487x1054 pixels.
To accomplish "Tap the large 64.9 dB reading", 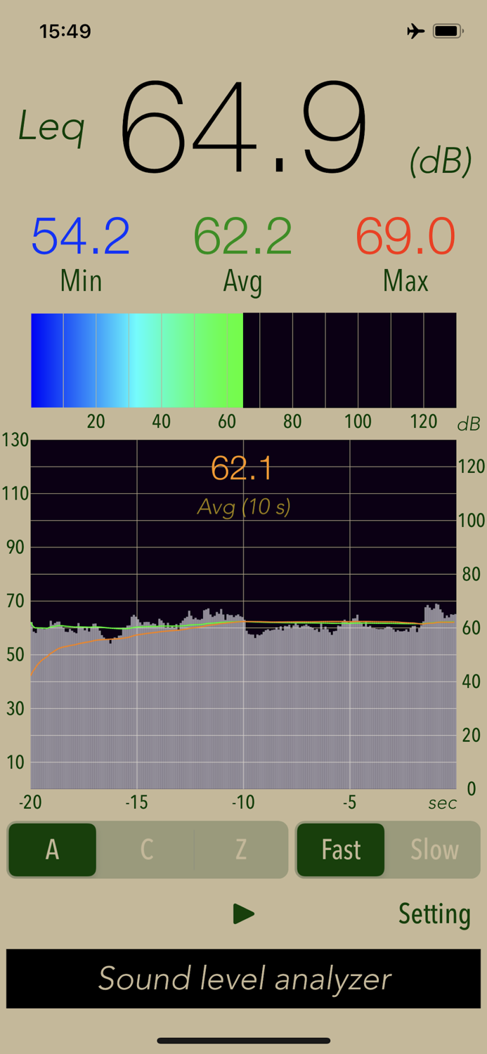I will coord(243,126).
